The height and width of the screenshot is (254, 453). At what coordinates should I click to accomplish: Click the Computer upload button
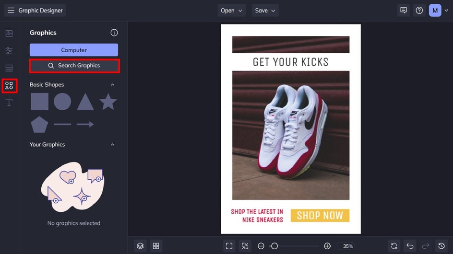[x=74, y=50]
